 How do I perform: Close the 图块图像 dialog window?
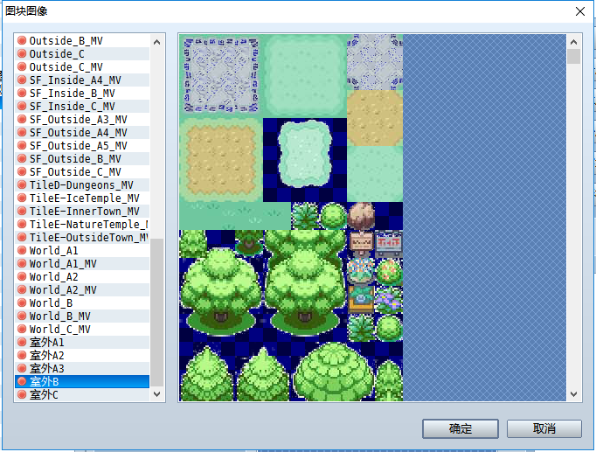pyautogui.click(x=580, y=11)
